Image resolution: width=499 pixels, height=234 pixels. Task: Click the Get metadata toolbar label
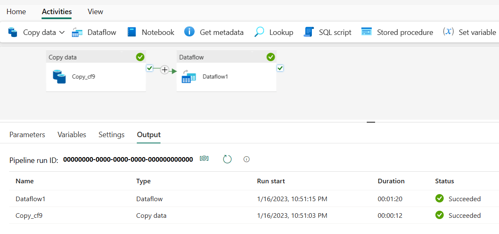pos(222,32)
